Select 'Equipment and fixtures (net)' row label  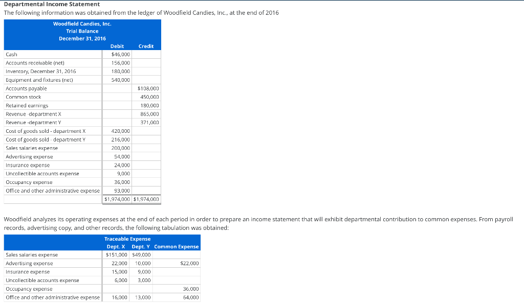pyautogui.click(x=39, y=80)
